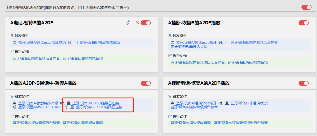The width and height of the screenshot is (317, 136).
Task: Open the 蓝牙/设备A/通话esco创建成功 condition link
Action: click(x=42, y=42)
